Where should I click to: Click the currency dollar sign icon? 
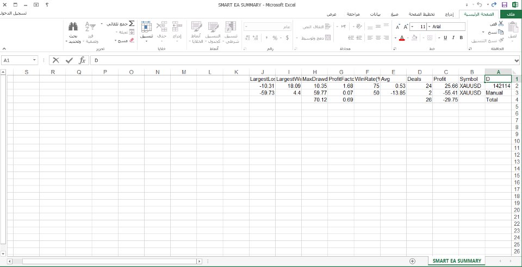[x=287, y=38]
